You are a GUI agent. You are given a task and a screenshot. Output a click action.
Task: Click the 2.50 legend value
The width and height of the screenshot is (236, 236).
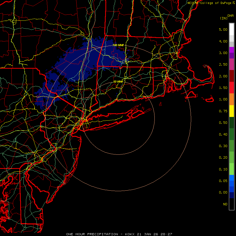pos(223,65)
